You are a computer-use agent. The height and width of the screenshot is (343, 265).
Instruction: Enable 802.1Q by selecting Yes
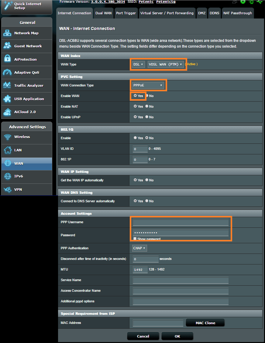(135, 138)
